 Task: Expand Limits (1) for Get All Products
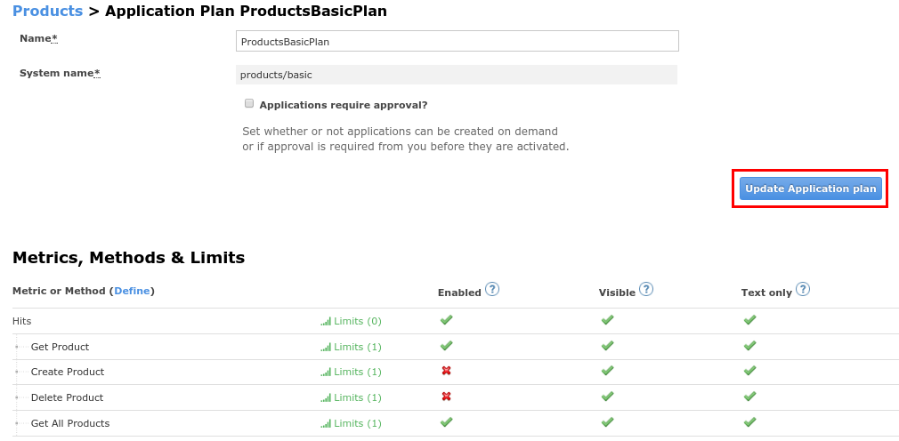[357, 423]
